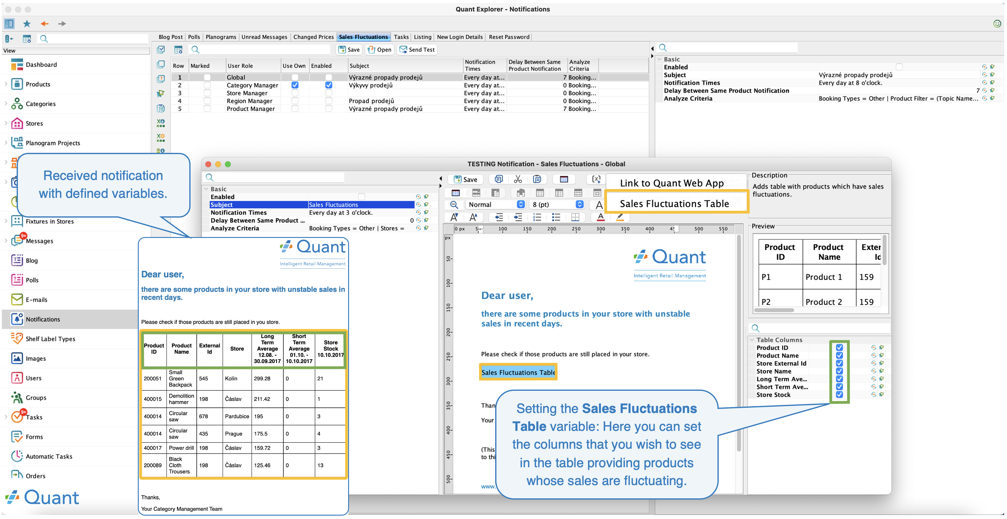
Task: Switch to the New Login Details tab
Action: [460, 37]
